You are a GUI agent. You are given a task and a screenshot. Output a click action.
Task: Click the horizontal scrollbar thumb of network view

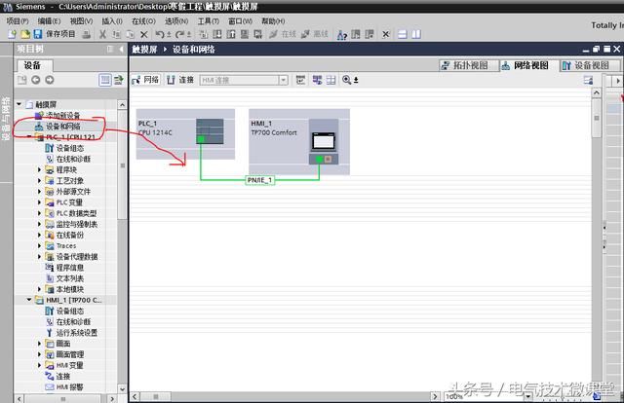[x=156, y=396]
